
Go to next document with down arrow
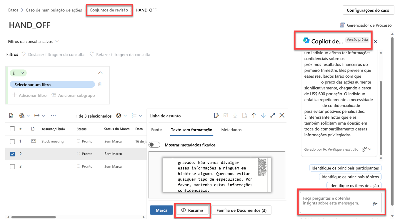pos(263,116)
